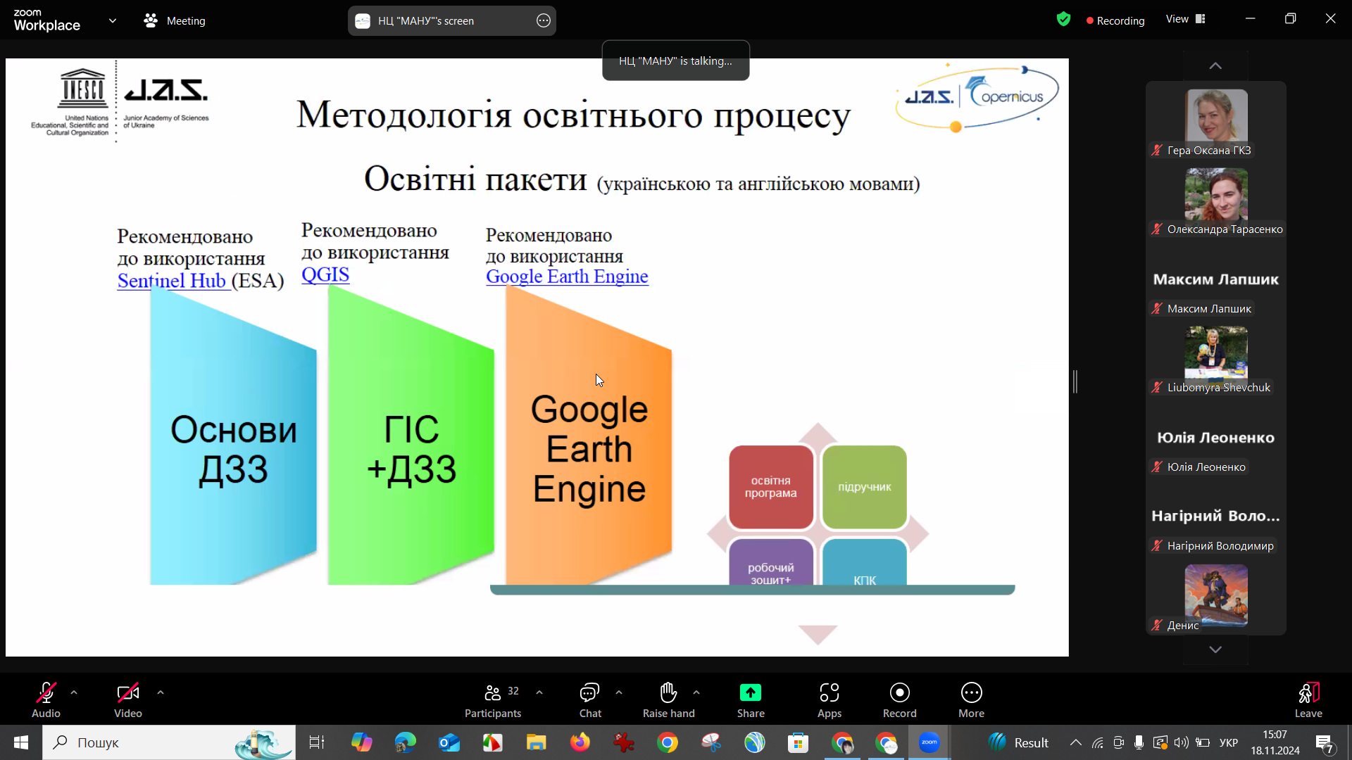
Task: Turn on camera with Video button
Action: click(127, 693)
